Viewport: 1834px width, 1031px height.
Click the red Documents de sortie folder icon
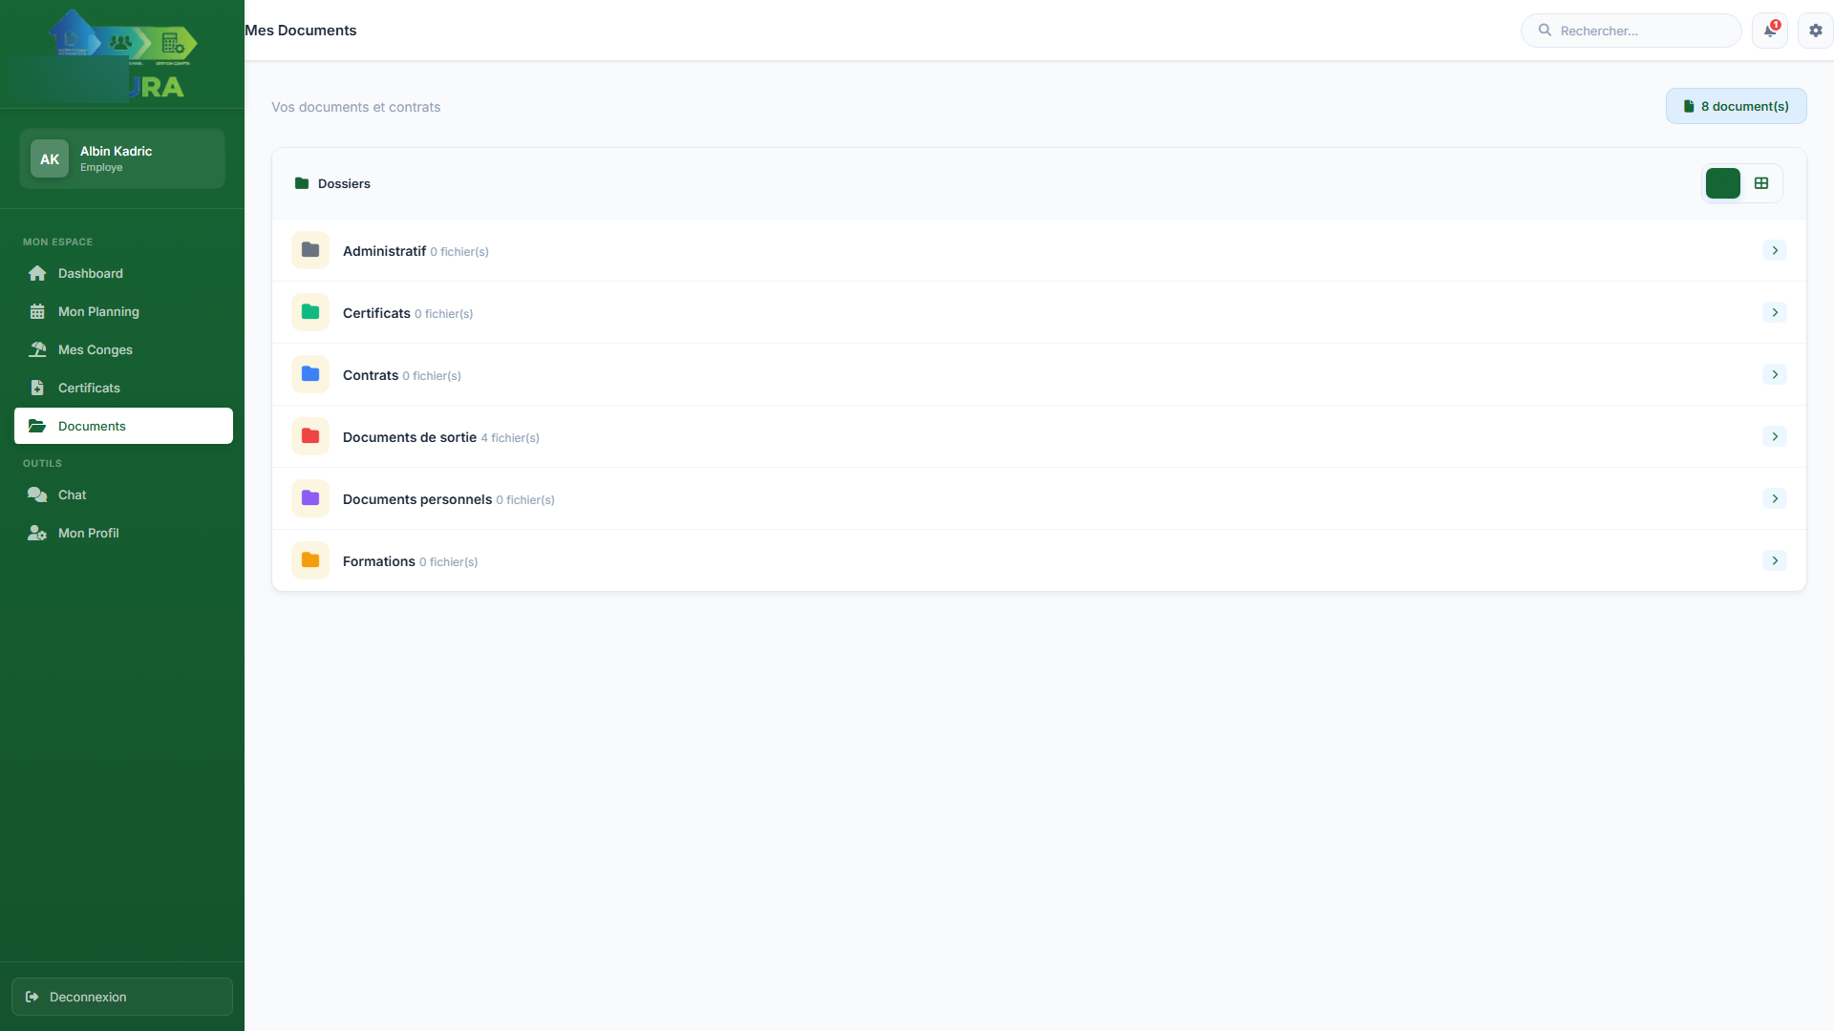[310, 436]
